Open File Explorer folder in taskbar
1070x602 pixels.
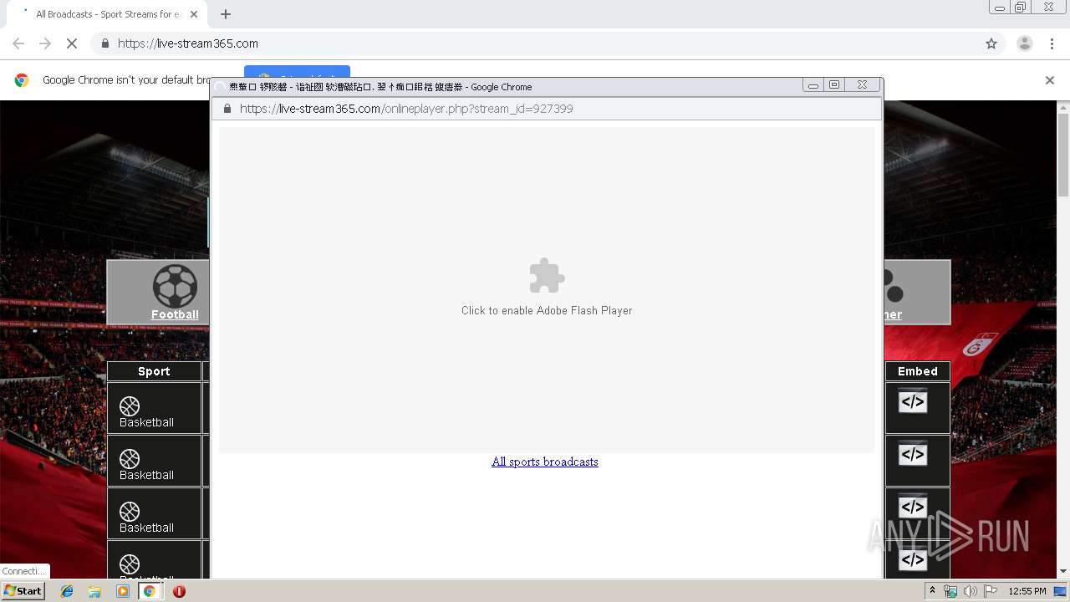pyautogui.click(x=94, y=591)
